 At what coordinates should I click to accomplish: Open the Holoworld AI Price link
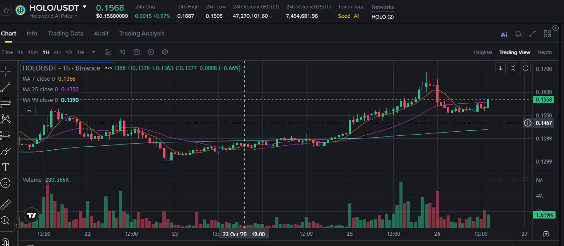pyautogui.click(x=53, y=16)
